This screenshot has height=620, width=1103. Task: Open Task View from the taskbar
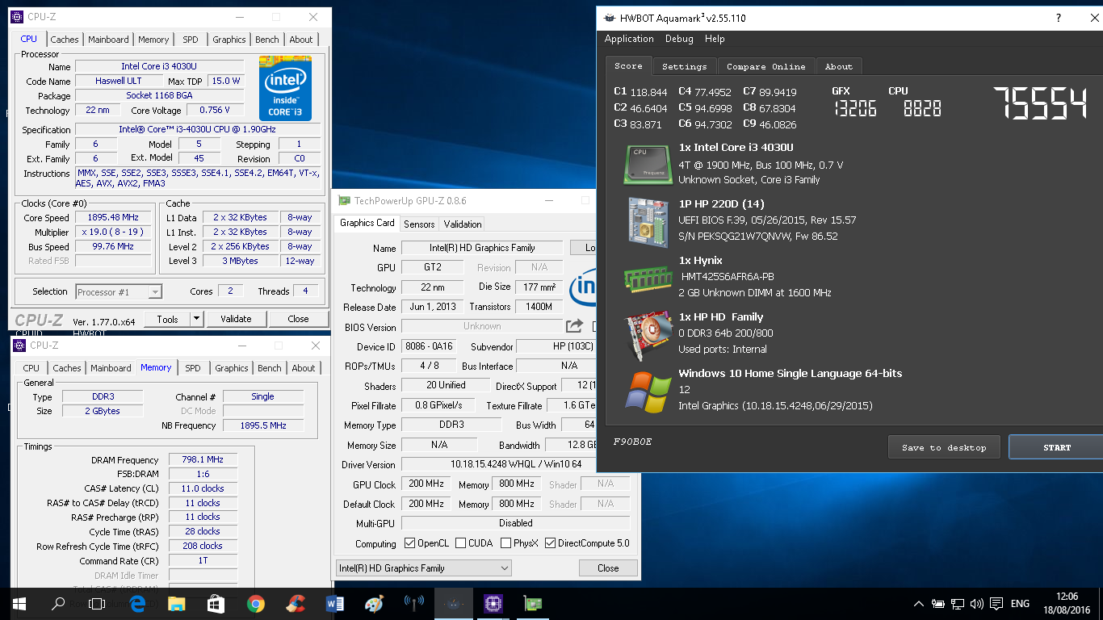tap(97, 603)
